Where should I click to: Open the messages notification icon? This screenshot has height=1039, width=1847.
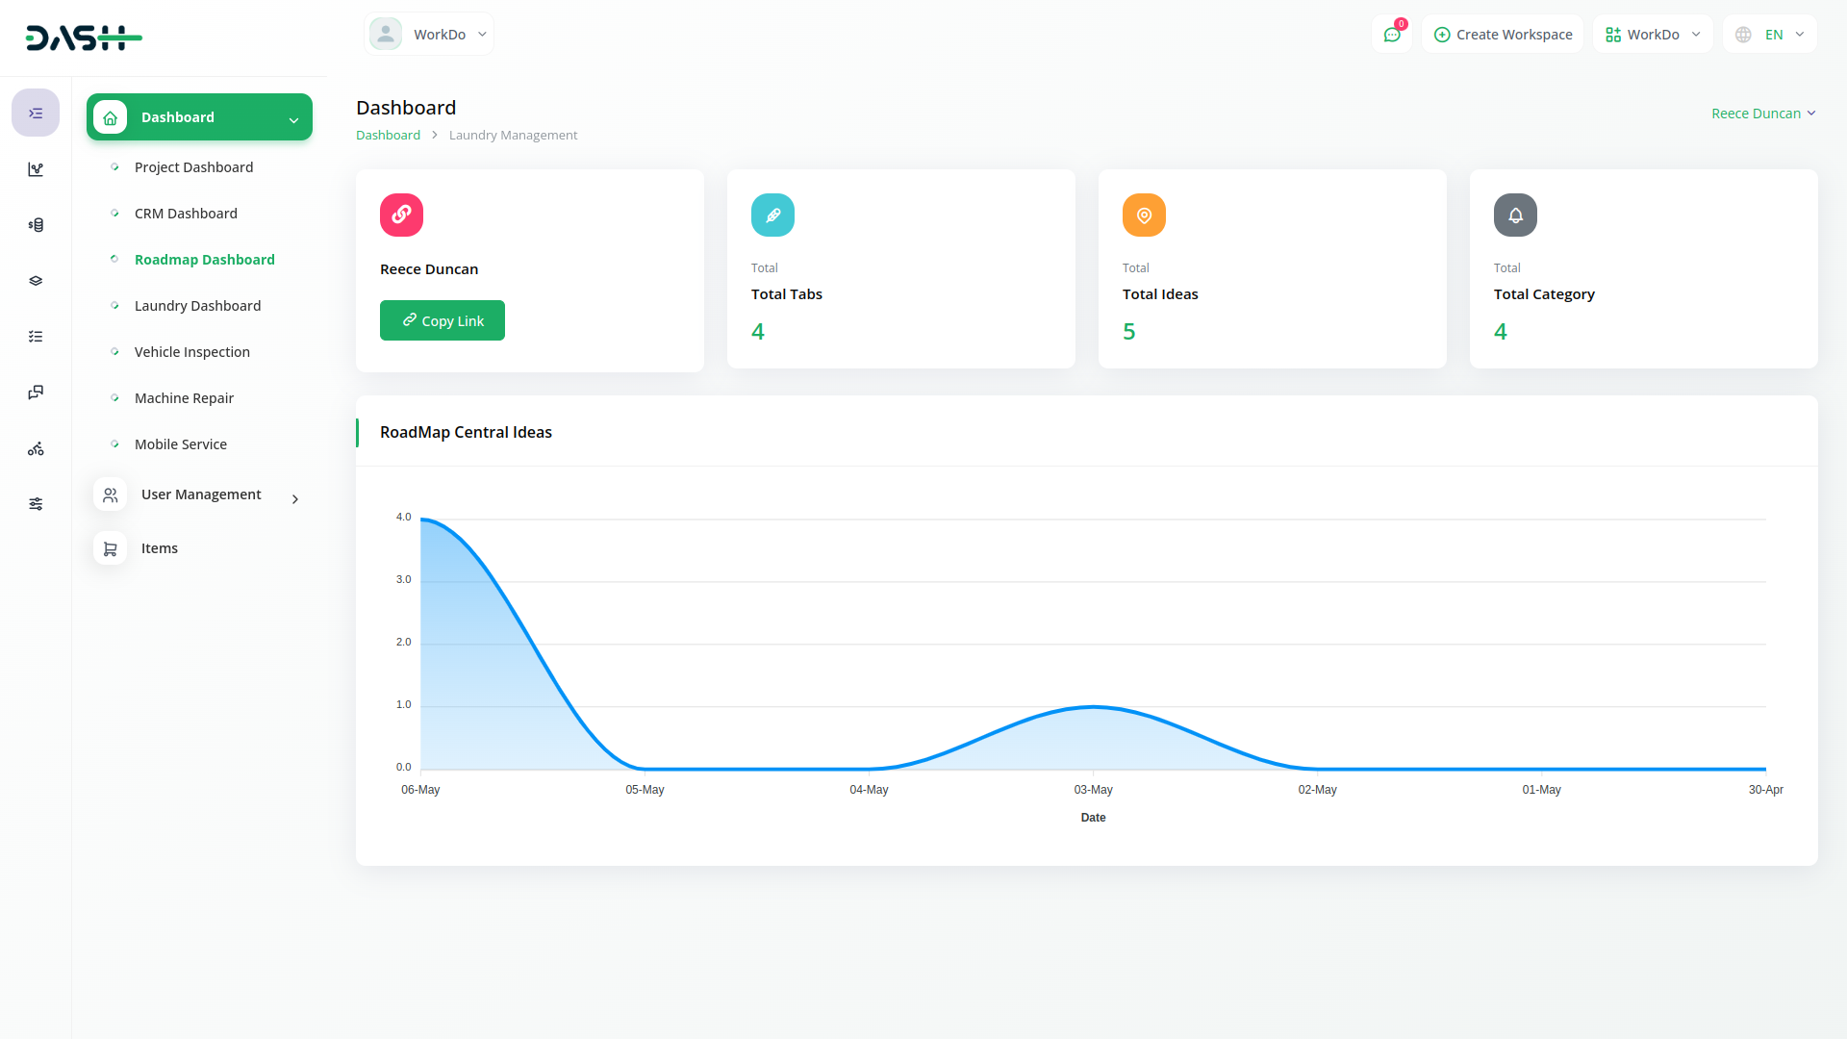pos(1392,35)
